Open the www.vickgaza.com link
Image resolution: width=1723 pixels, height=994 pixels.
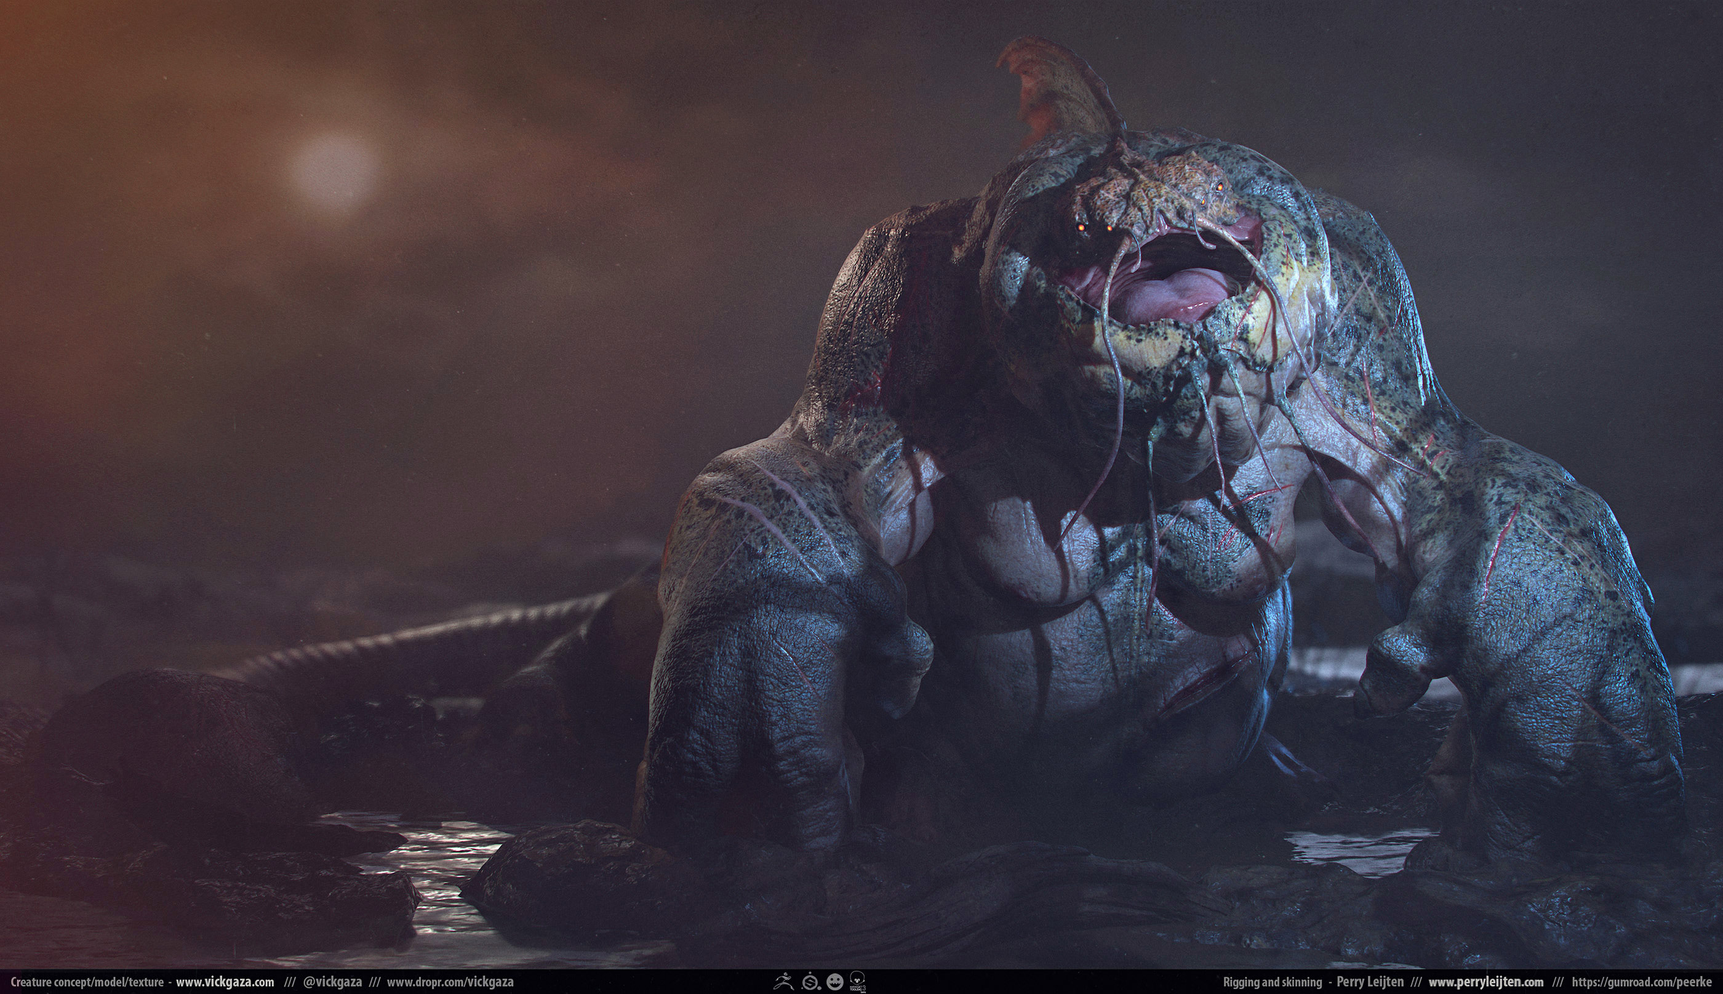[225, 982]
